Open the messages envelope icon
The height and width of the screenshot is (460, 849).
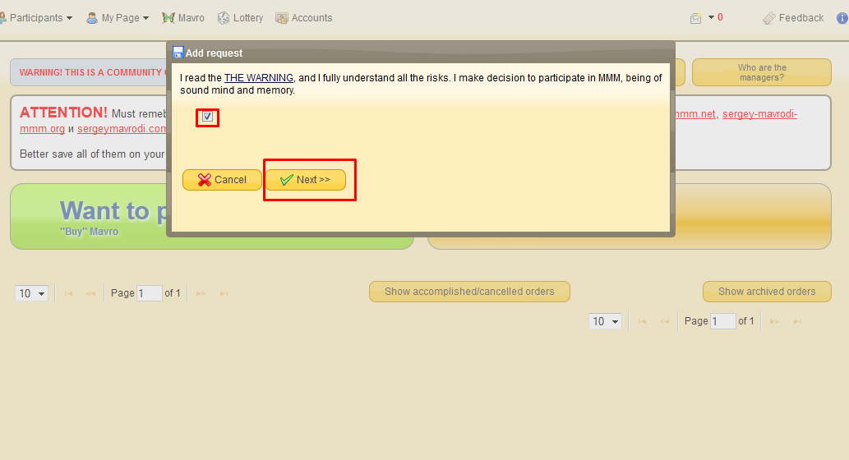696,18
